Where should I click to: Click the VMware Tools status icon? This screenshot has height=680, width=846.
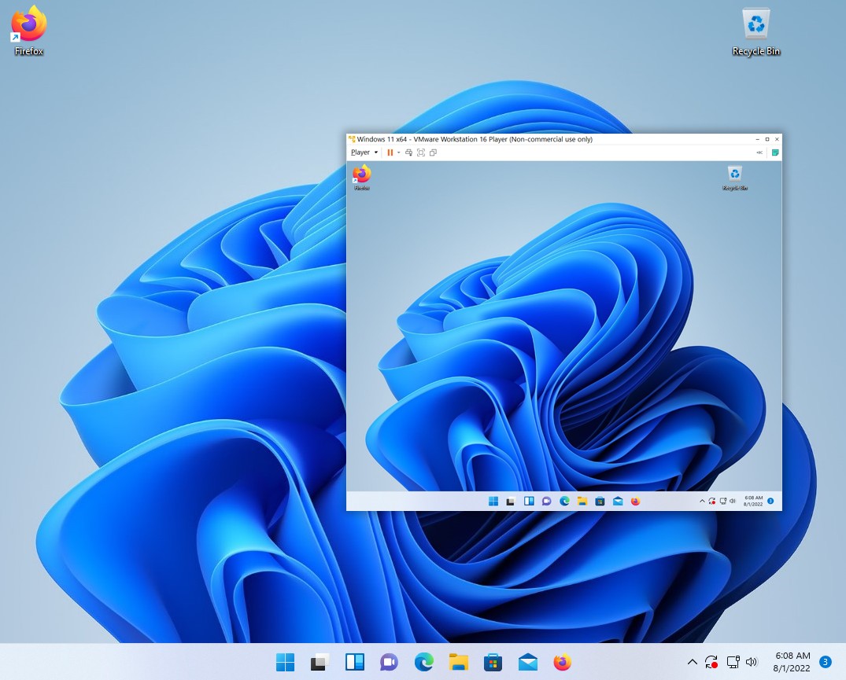[x=774, y=152]
